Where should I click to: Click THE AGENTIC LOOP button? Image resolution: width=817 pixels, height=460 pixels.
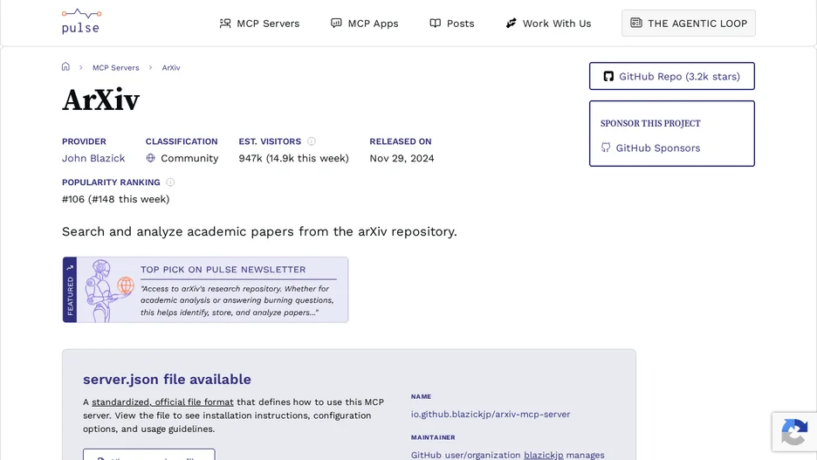[689, 23]
